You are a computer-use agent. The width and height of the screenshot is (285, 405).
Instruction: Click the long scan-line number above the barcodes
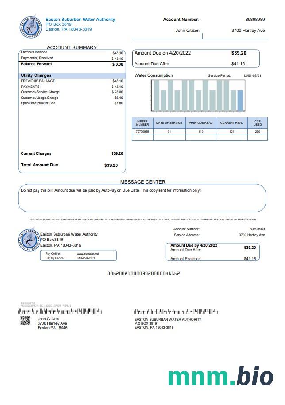tap(143, 274)
